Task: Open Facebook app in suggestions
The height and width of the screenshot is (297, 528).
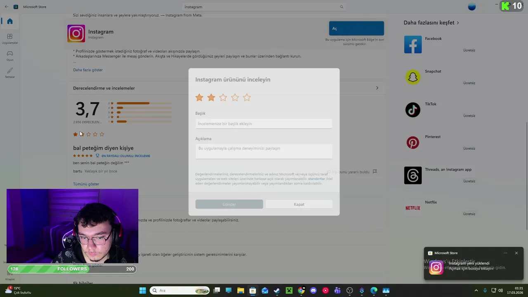Action: coord(440,45)
